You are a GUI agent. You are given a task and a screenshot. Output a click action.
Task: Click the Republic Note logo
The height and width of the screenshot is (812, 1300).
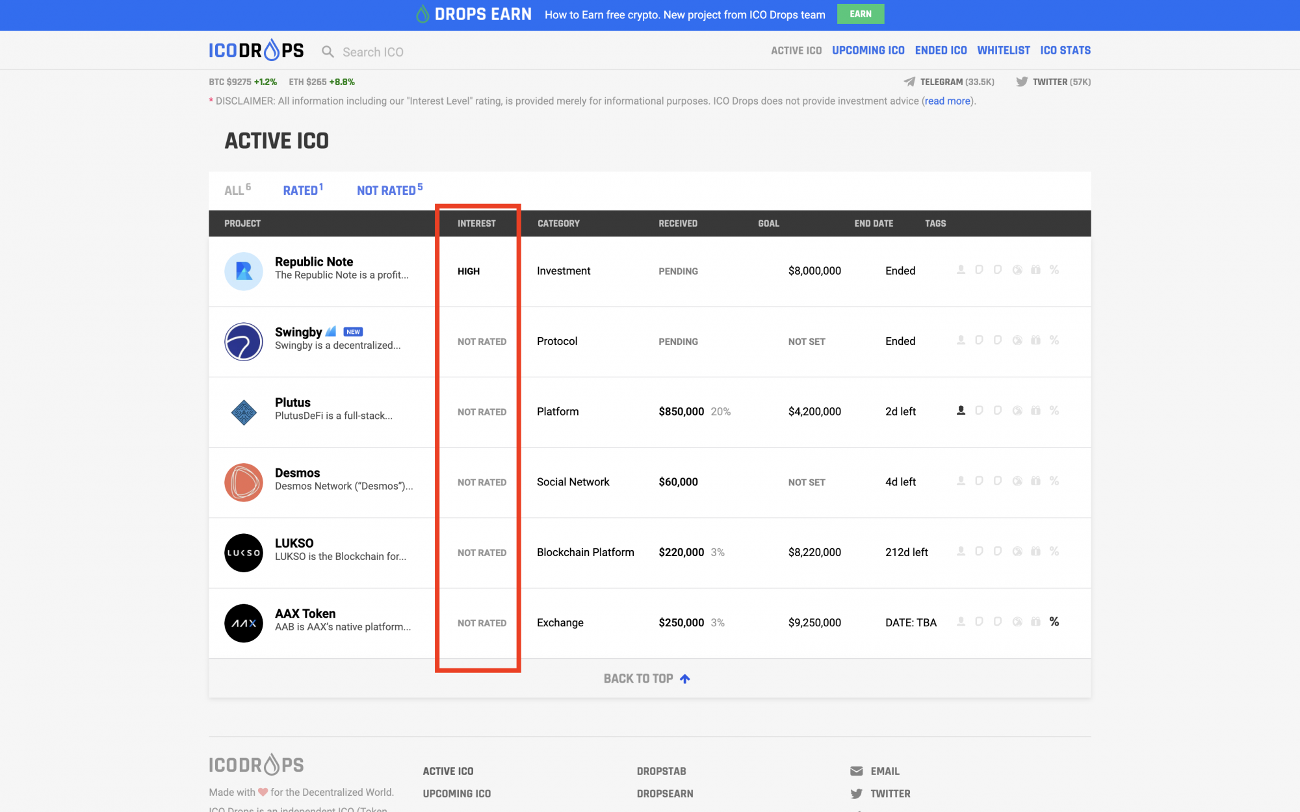[x=244, y=272]
